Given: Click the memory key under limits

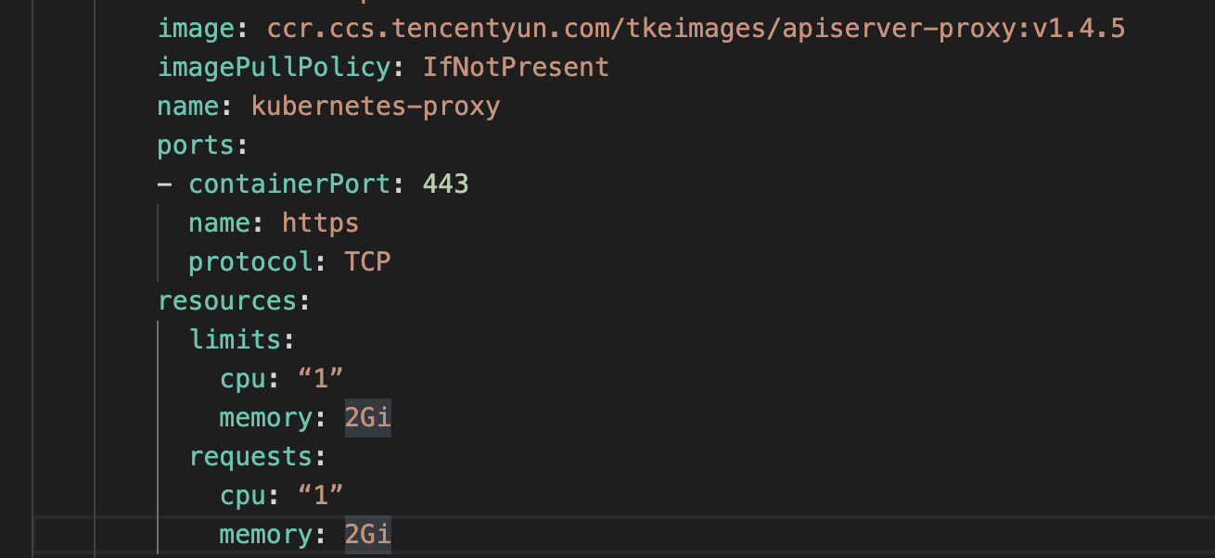Looking at the screenshot, I should 265,418.
